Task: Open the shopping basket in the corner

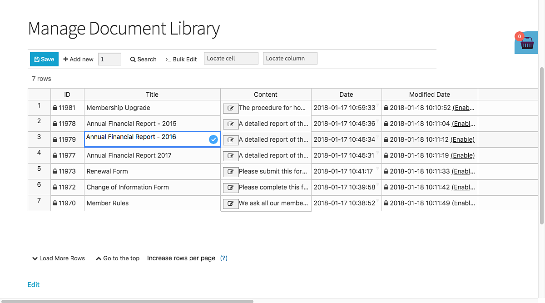Action: point(526,43)
